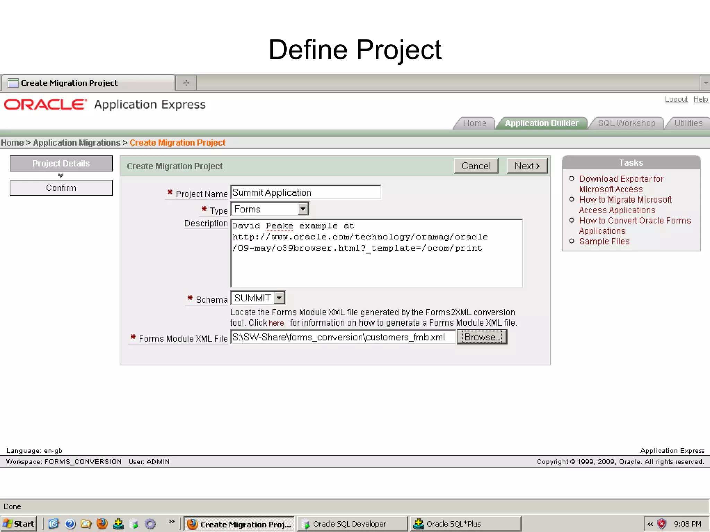
Task: Open the red shield tray icon
Action: 662,524
